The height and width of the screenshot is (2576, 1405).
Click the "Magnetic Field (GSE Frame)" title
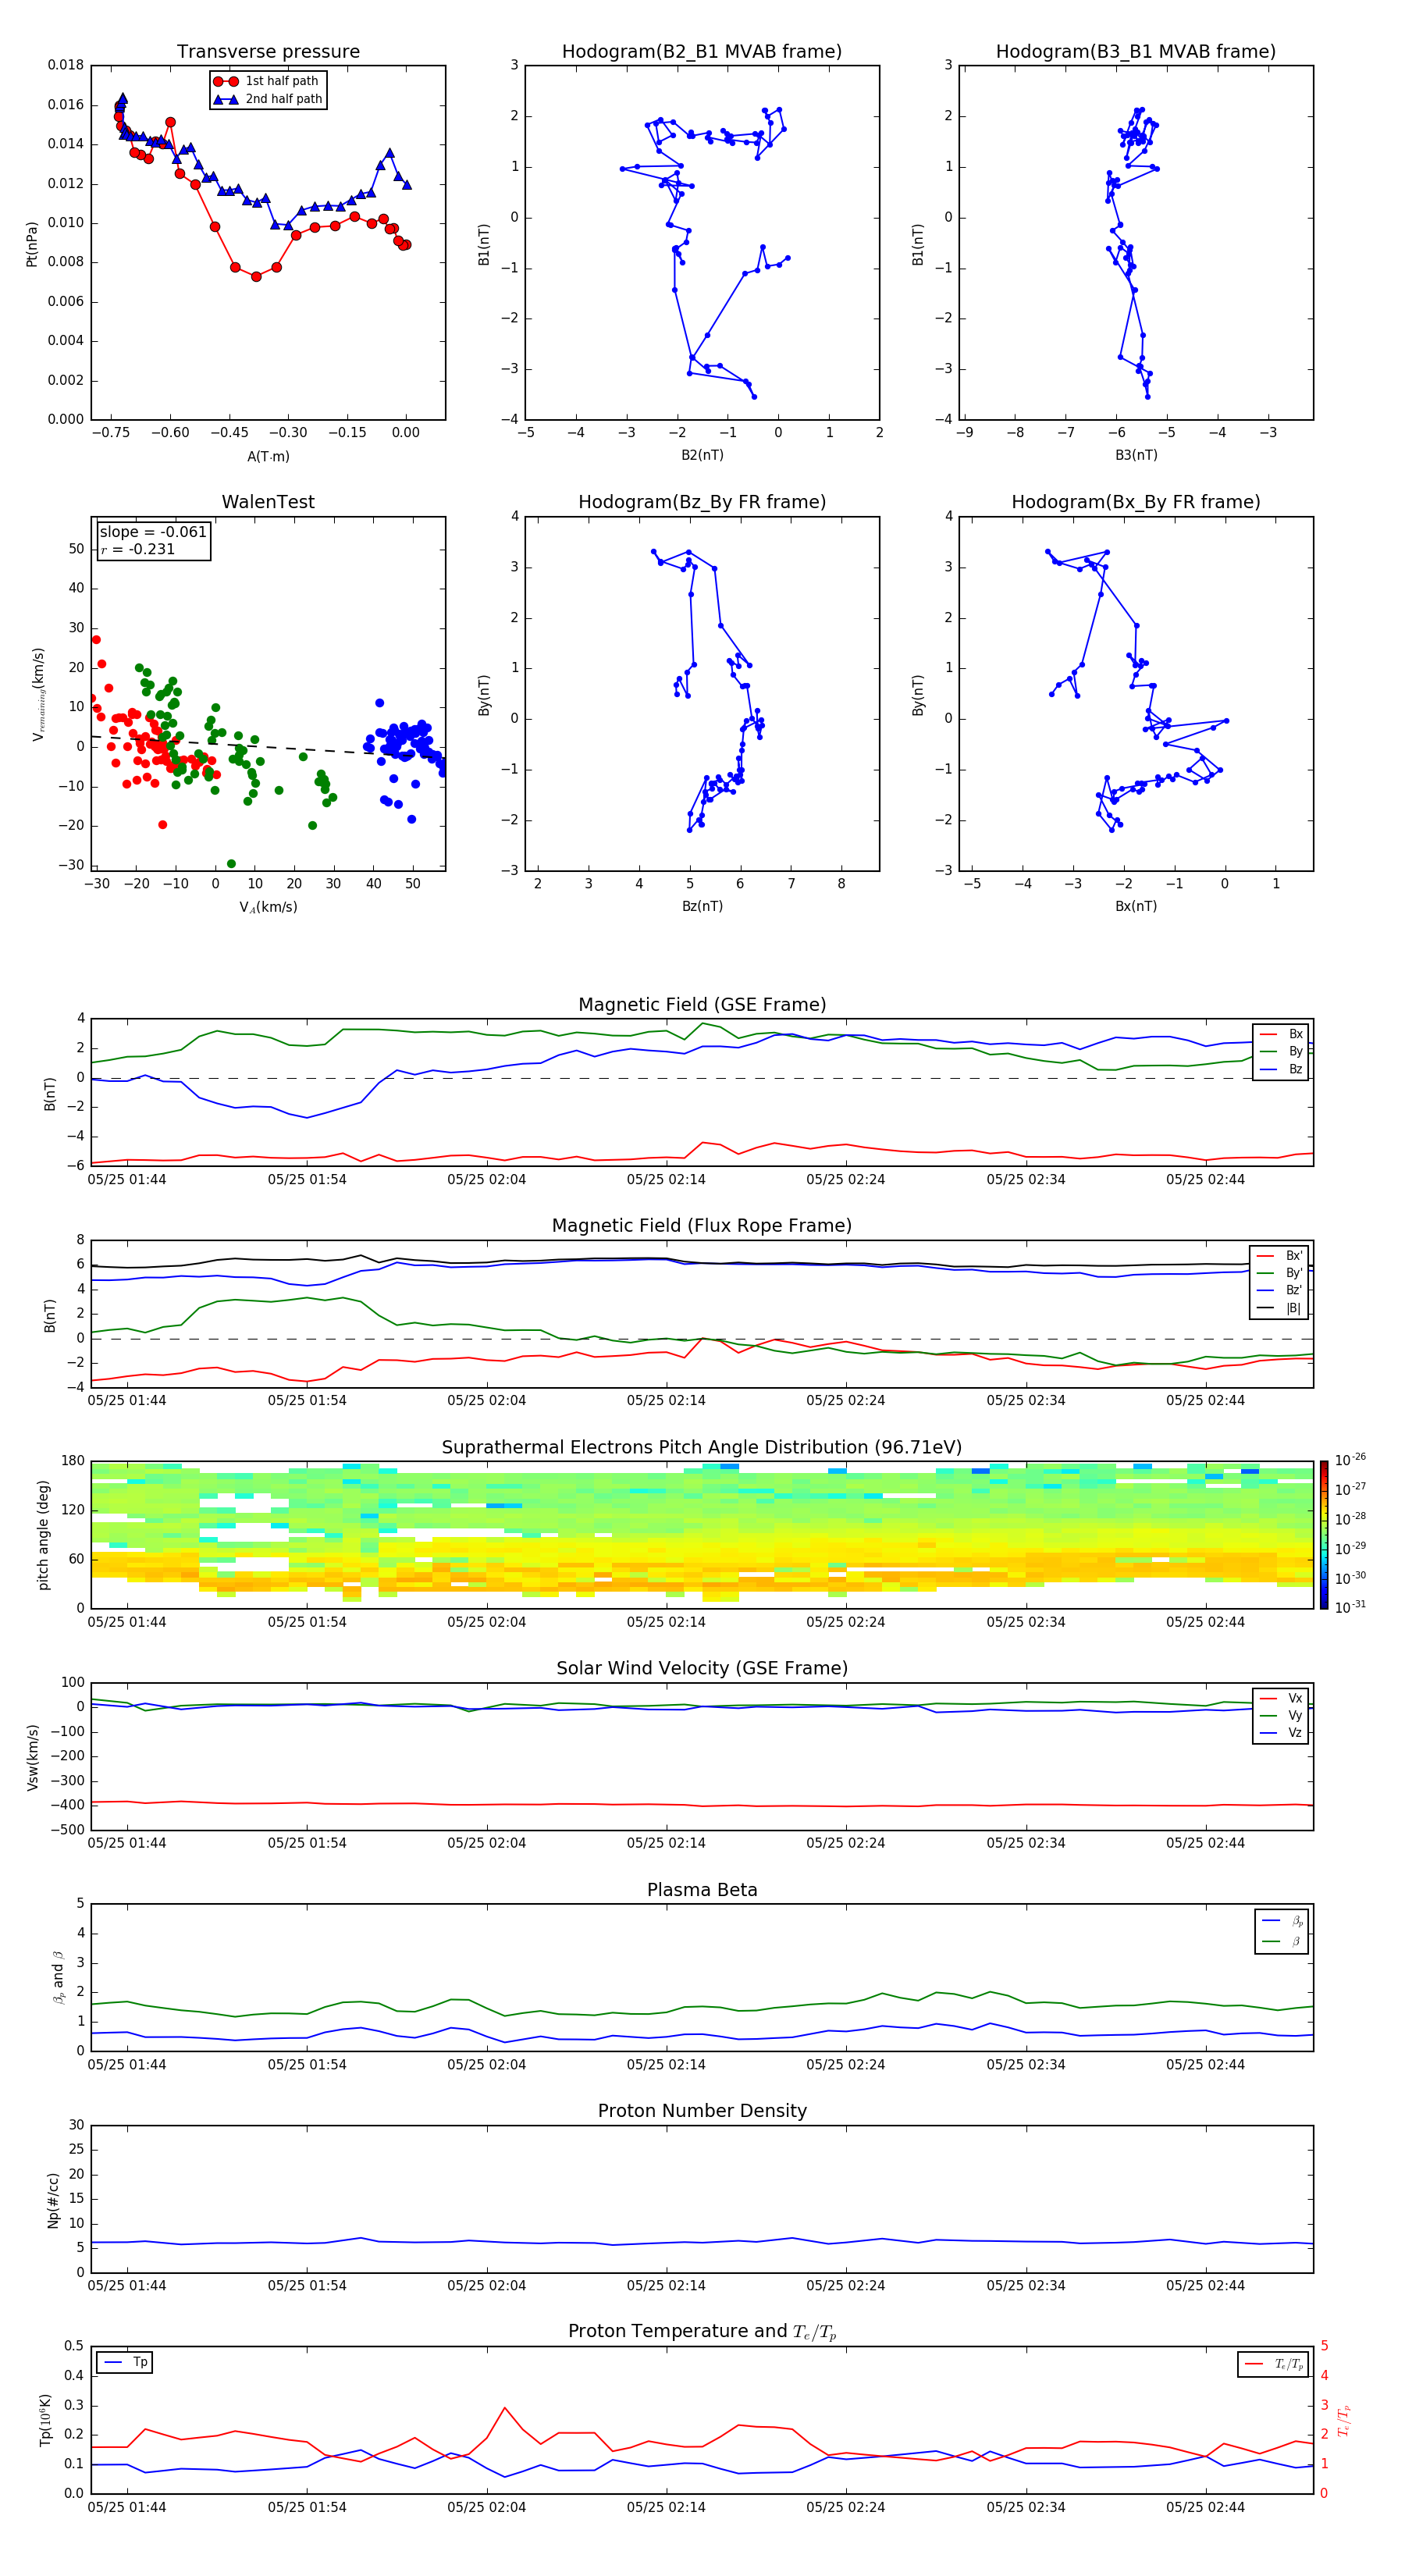pos(702,1005)
